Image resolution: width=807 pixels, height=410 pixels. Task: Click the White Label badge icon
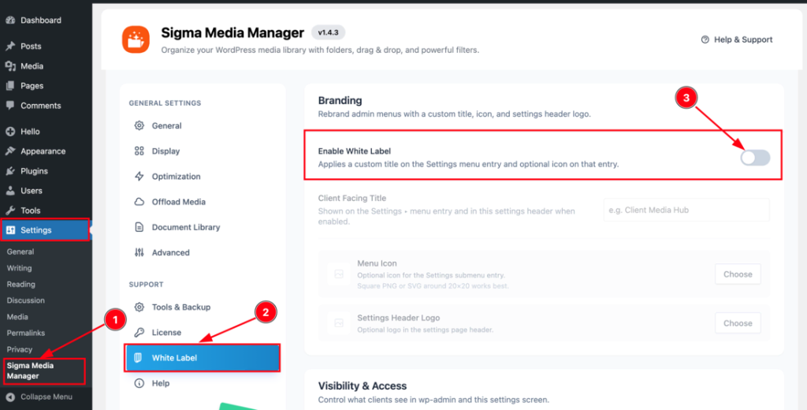tap(138, 358)
